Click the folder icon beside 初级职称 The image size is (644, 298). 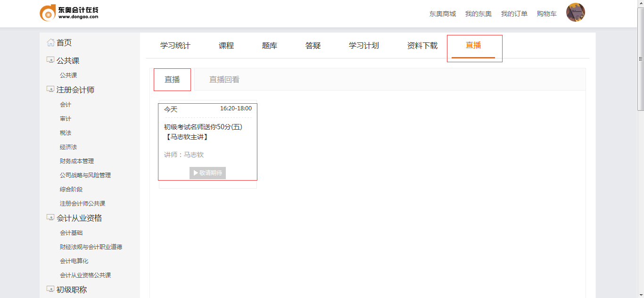click(50, 290)
